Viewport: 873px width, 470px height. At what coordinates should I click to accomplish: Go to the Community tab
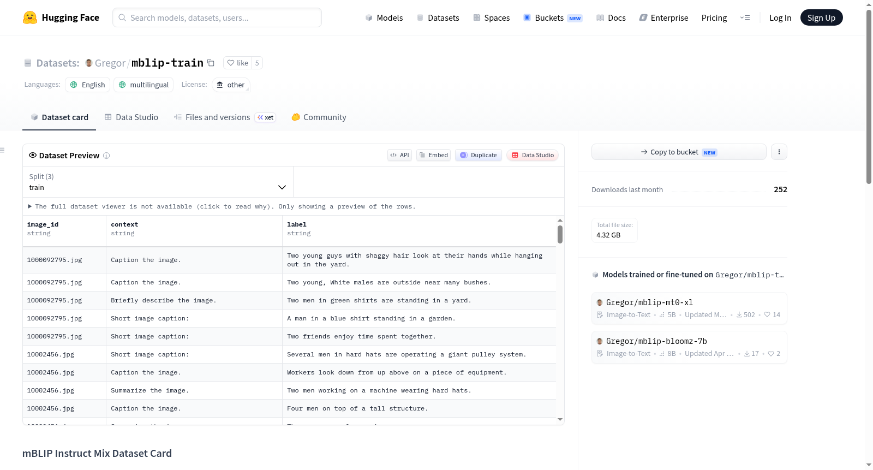point(319,117)
